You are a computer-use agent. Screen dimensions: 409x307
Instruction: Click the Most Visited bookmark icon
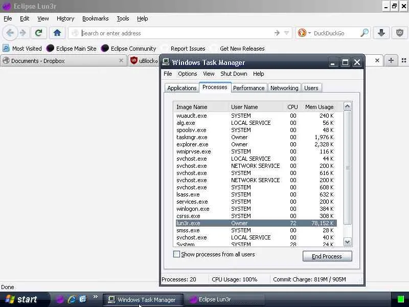point(6,48)
